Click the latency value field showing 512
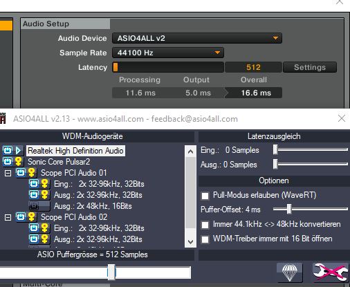The height and width of the screenshot is (287, 350). coord(253,67)
